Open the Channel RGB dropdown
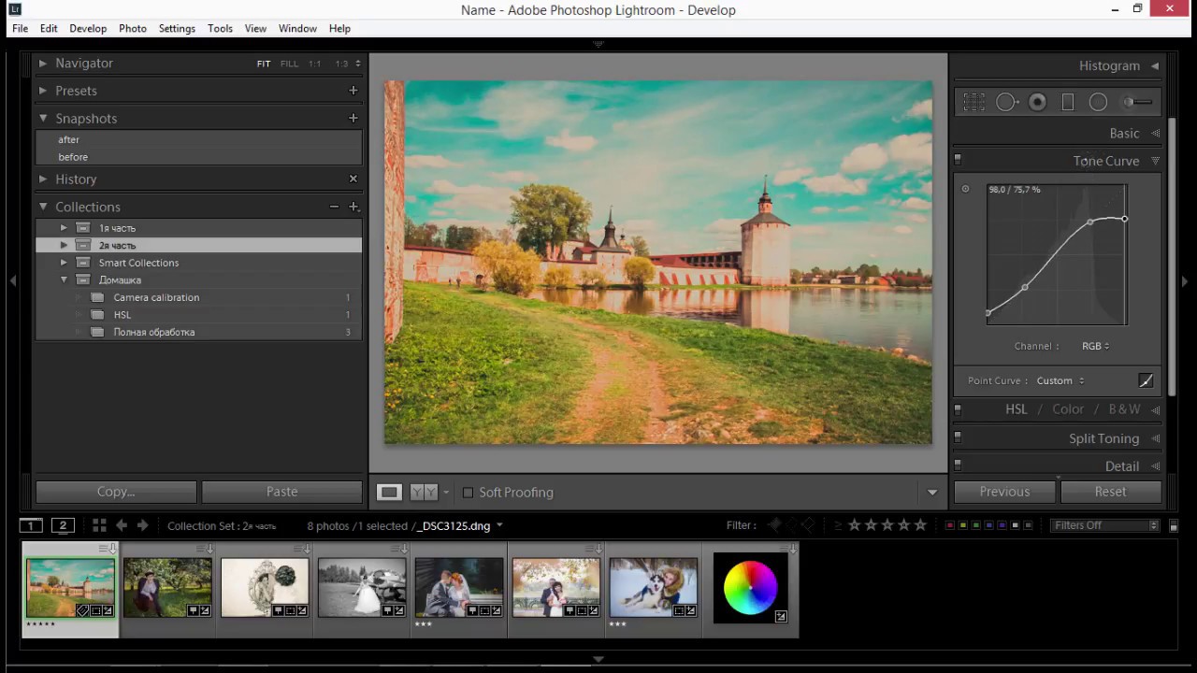This screenshot has height=673, width=1197. point(1095,346)
